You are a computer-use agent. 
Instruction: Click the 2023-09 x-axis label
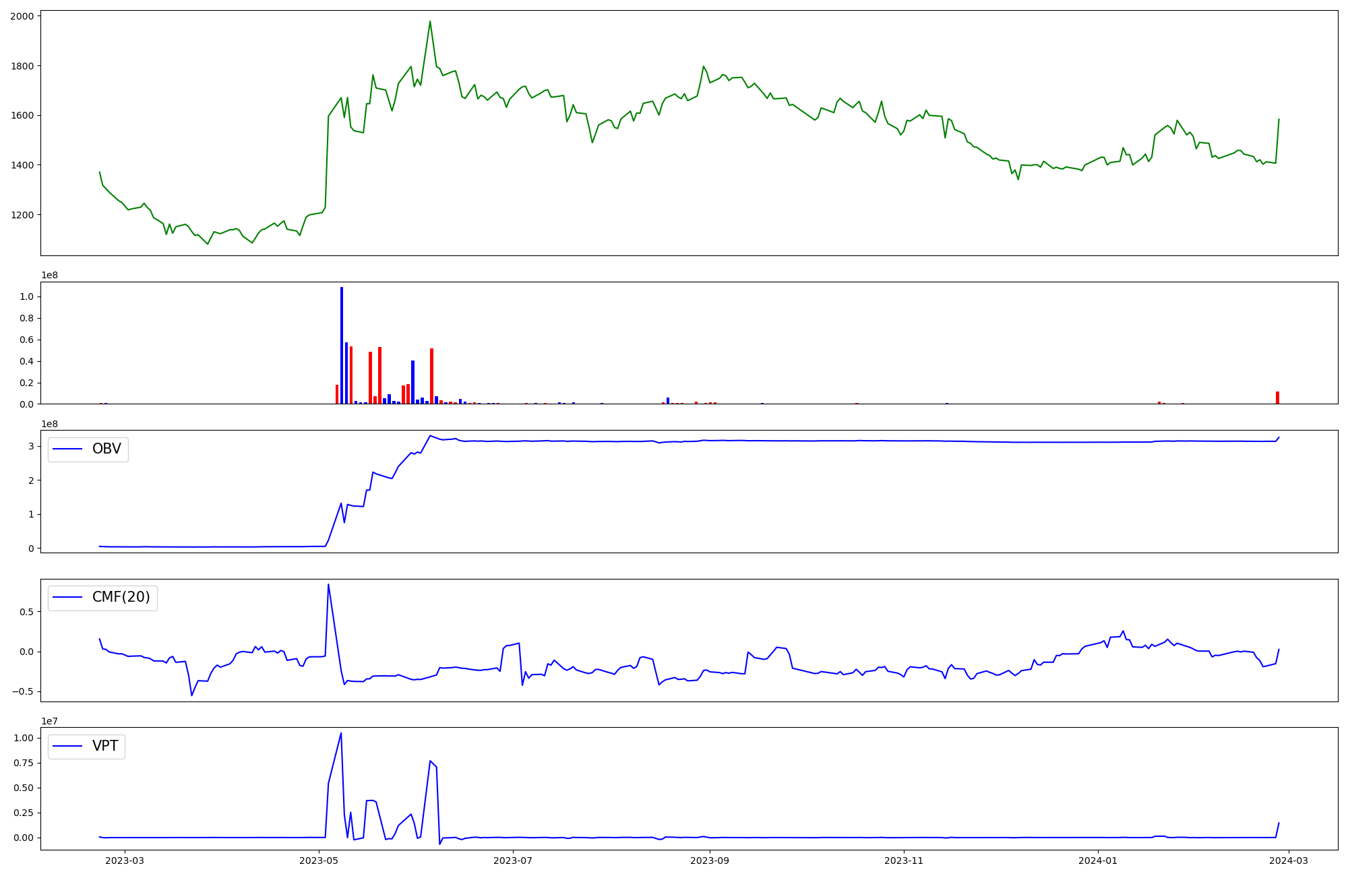710,861
